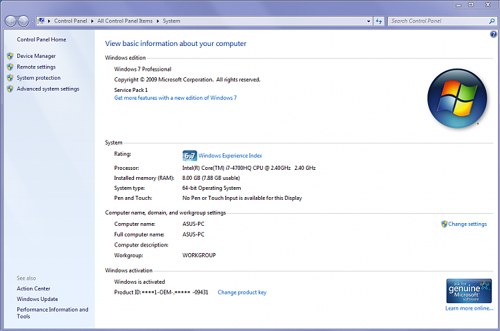Viewport: 500px width, 331px height.
Task: Refresh the page with the refresh icon
Action: [x=379, y=21]
